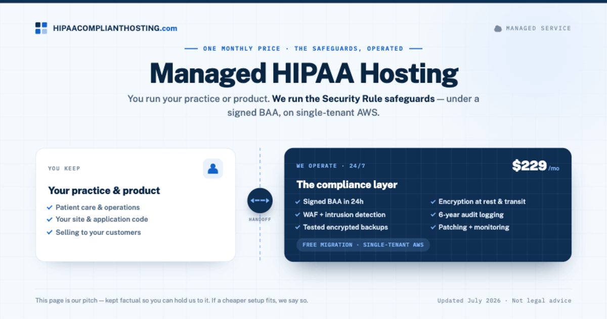Screen dimensions: 607x319
Task: Click Patient care & operations text
Action: [98, 207]
